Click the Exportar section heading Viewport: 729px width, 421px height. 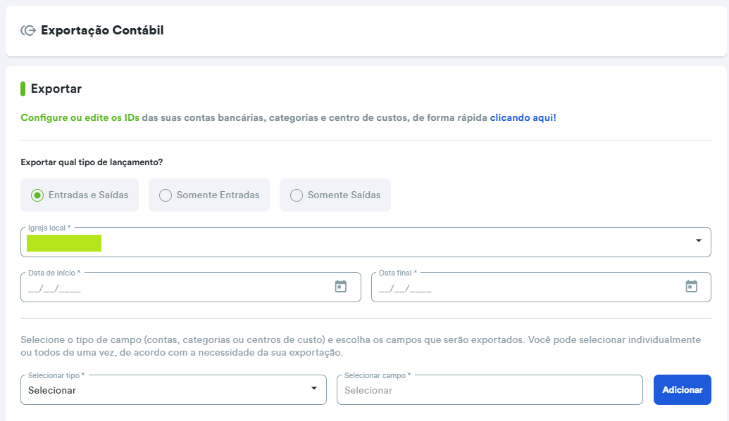pyautogui.click(x=56, y=89)
